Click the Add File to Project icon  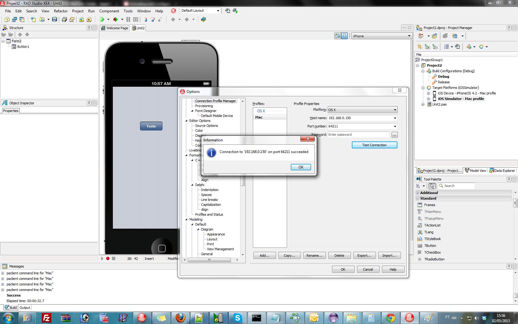pyautogui.click(x=81, y=19)
